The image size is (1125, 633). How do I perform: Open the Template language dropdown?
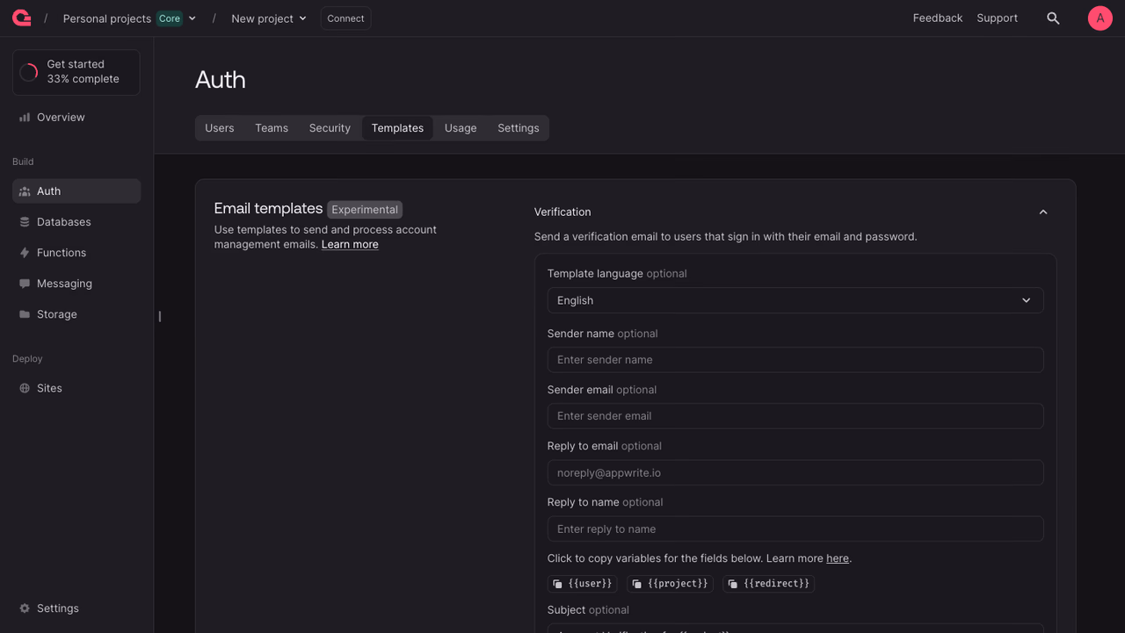[x=795, y=300]
